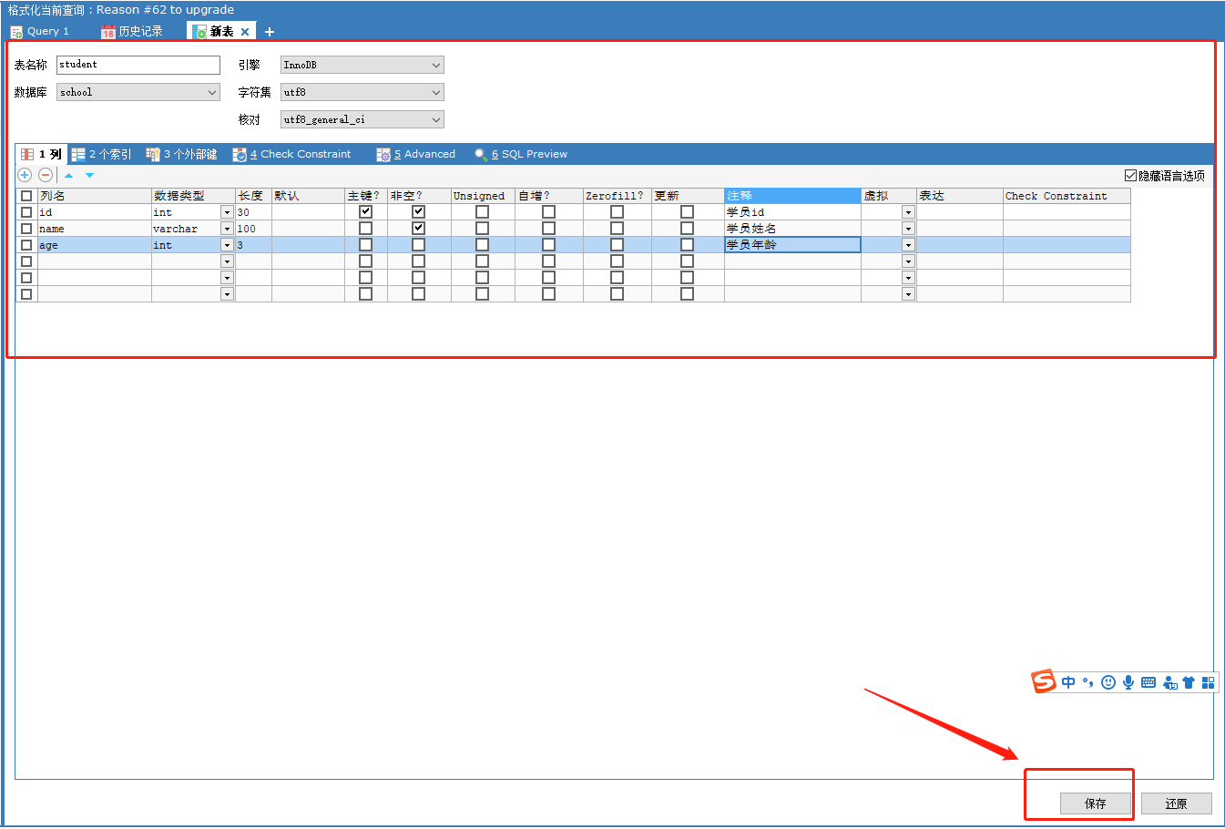The image size is (1225, 829).
Task: Open the 4 Check Constraint tab
Action: click(292, 154)
